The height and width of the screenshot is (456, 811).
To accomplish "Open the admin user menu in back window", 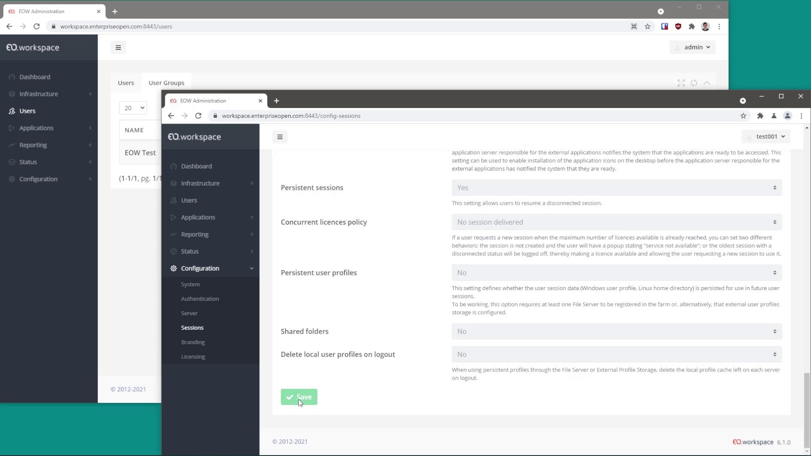I will [x=692, y=47].
